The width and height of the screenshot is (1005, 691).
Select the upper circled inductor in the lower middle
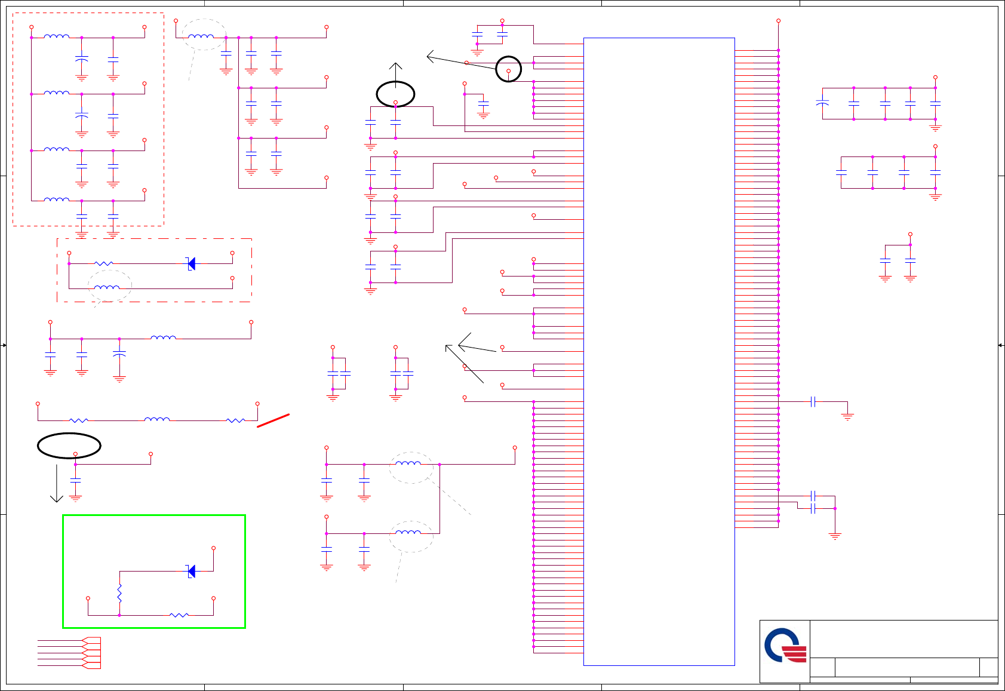point(408,463)
